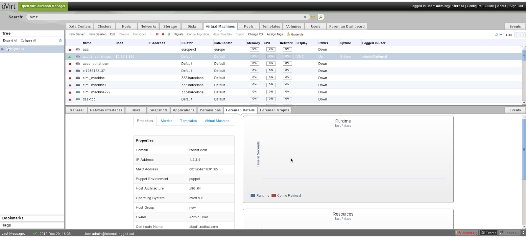
Task: Toggle the Alerts panel in footer
Action: [x=467, y=233]
